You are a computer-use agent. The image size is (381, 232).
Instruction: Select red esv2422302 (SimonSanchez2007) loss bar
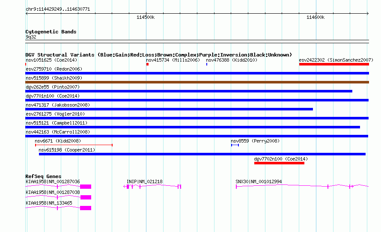point(334,64)
